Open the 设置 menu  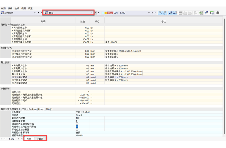[x=30, y=9]
